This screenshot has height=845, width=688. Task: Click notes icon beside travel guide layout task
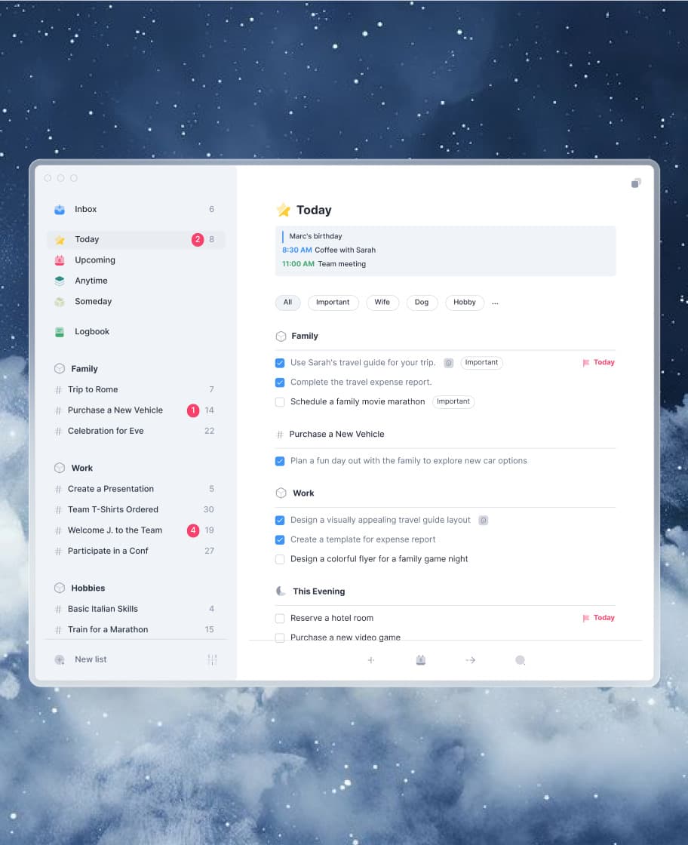click(x=484, y=521)
